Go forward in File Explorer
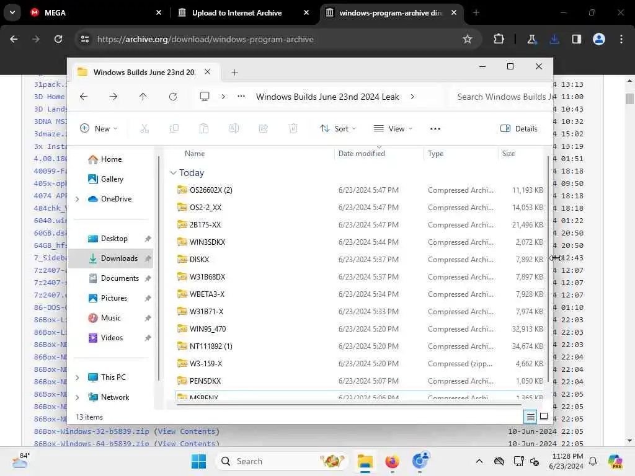Screen dimensions: 635x476 [x=113, y=97]
